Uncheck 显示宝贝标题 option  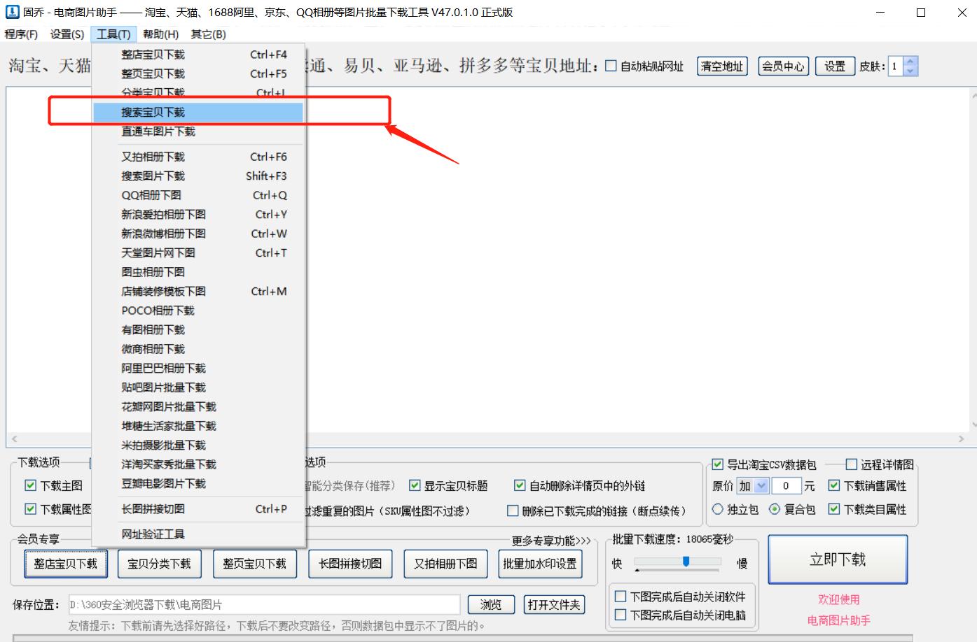click(x=414, y=485)
